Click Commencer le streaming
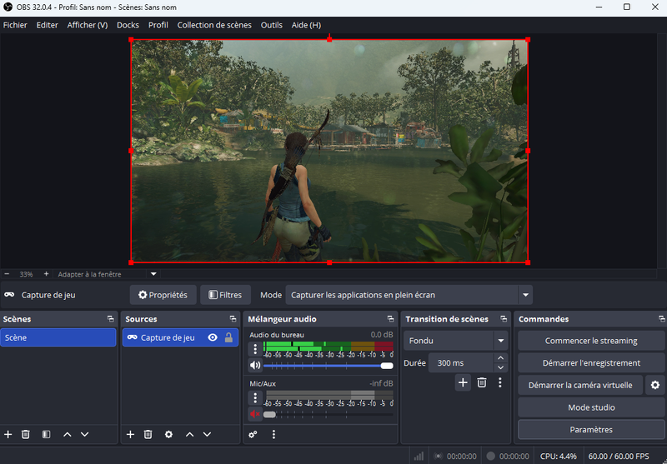The height and width of the screenshot is (464, 667). click(x=591, y=341)
